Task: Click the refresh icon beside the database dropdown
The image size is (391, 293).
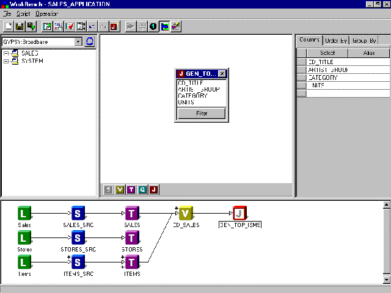Action: [90, 42]
